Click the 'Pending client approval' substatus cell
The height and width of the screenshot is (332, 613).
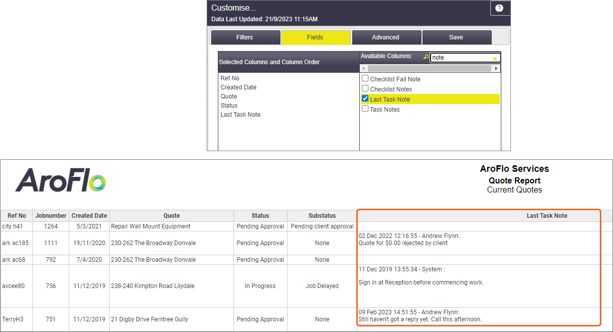[322, 226]
